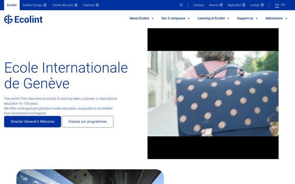Open the Support us menu
This screenshot has width=295, height=184.
pyautogui.click(x=245, y=18)
